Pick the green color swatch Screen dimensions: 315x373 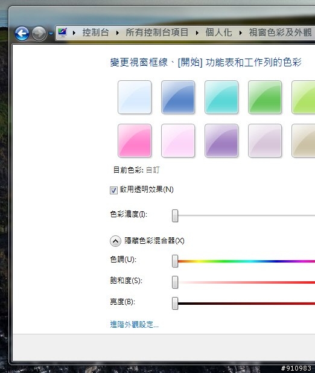(265, 97)
